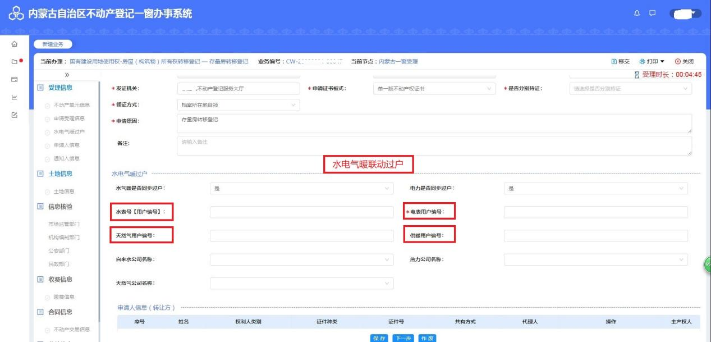The height and width of the screenshot is (342, 711).
Task: Go to 不动产单元信息 in the sidebar
Action: point(72,105)
